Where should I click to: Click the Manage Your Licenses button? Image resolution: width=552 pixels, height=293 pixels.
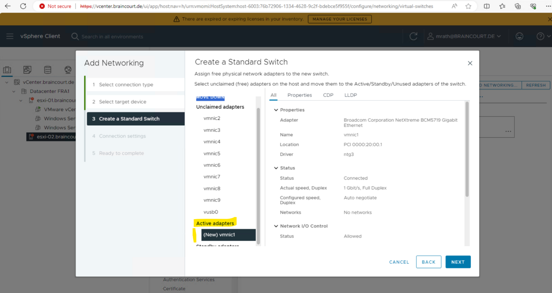click(x=340, y=19)
